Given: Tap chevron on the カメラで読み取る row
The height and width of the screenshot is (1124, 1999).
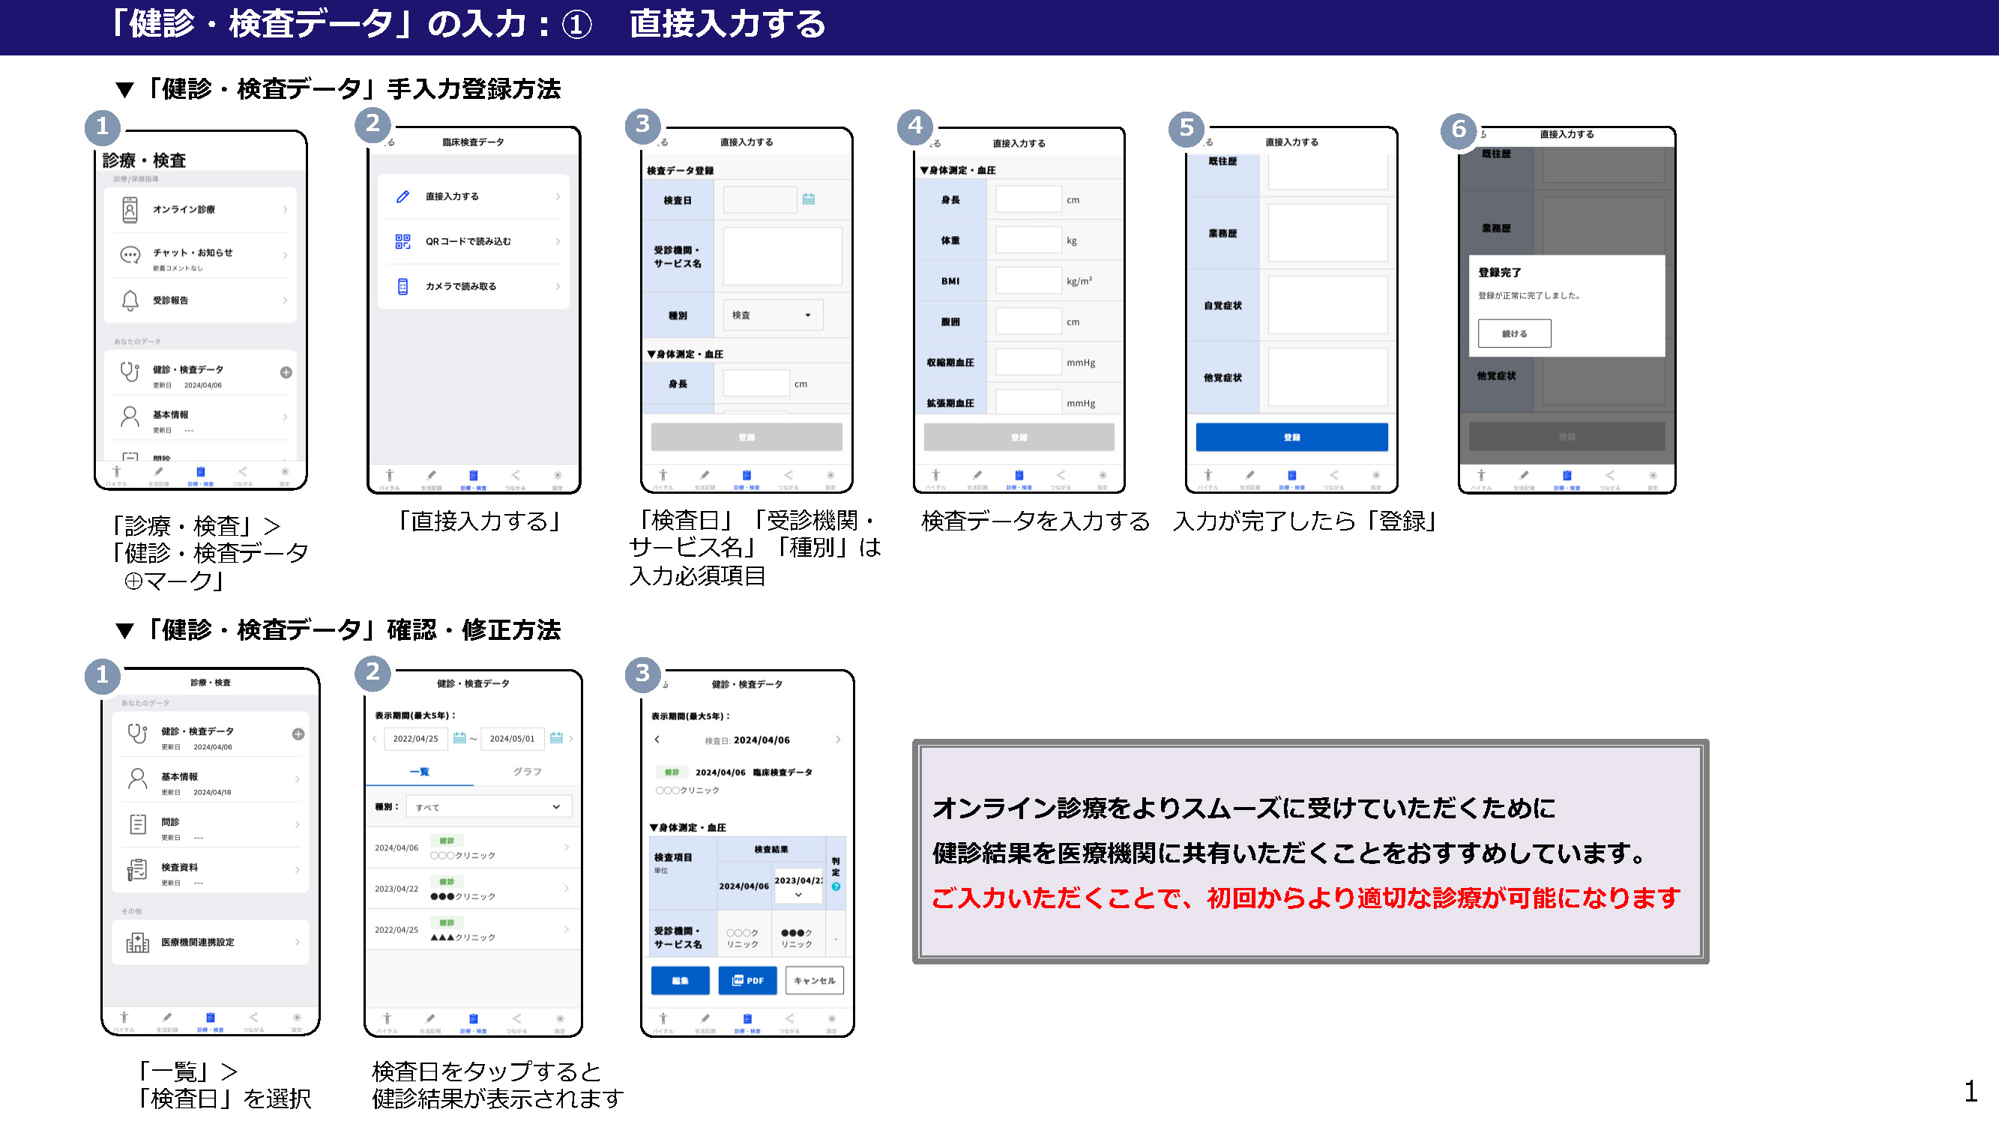Looking at the screenshot, I should tap(558, 286).
